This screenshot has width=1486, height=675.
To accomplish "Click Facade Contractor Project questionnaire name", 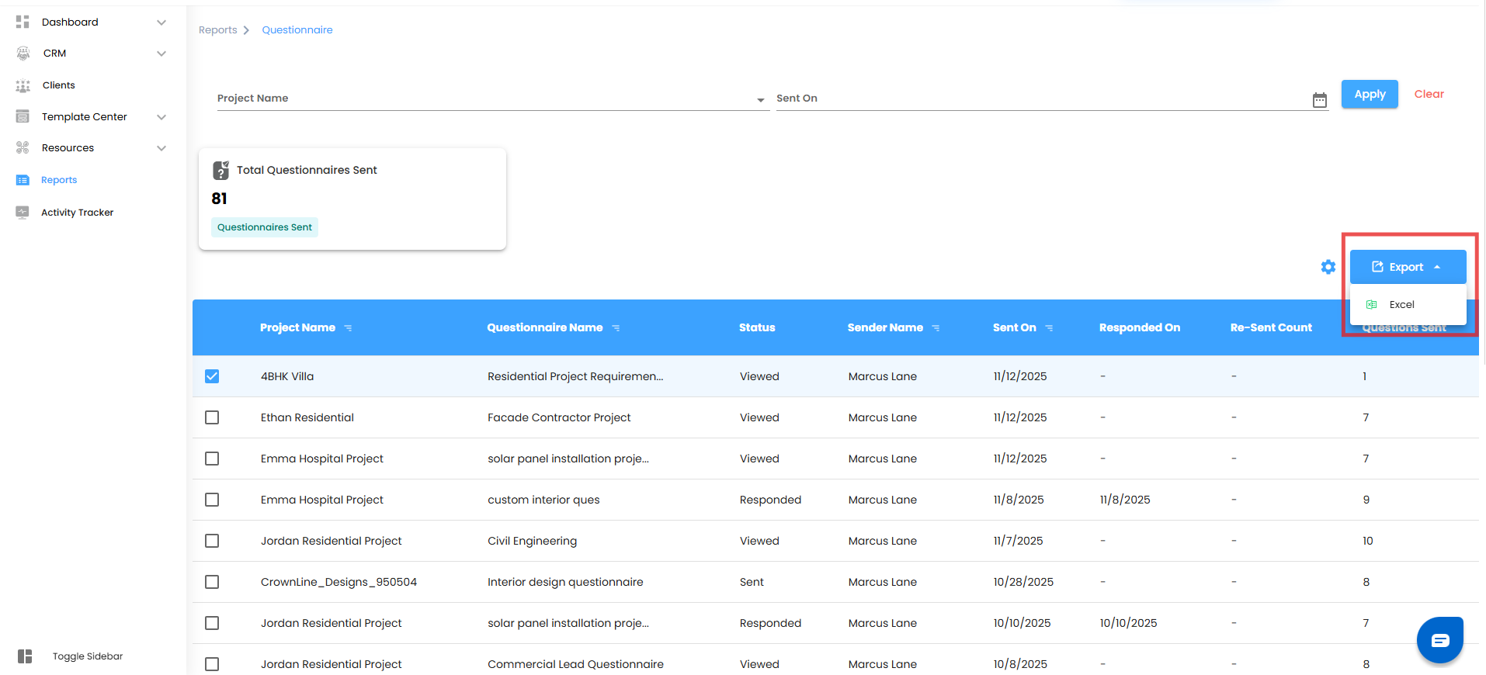I will [559, 417].
